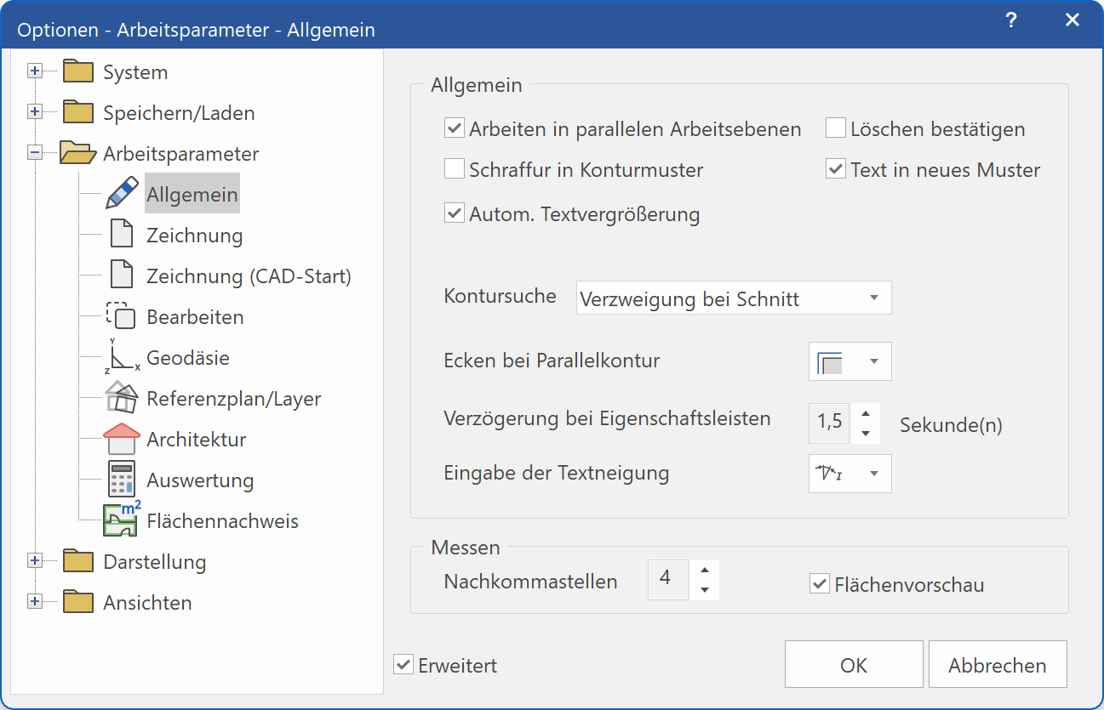Image resolution: width=1104 pixels, height=710 pixels.
Task: Expand the Darstellung folder
Action: [x=33, y=561]
